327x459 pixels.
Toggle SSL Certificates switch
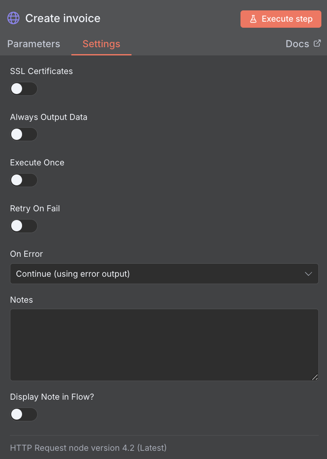(24, 89)
